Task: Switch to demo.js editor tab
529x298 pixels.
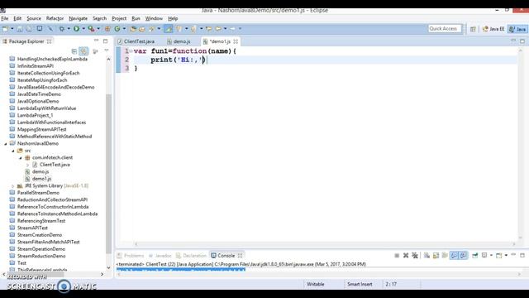Action: click(179, 41)
